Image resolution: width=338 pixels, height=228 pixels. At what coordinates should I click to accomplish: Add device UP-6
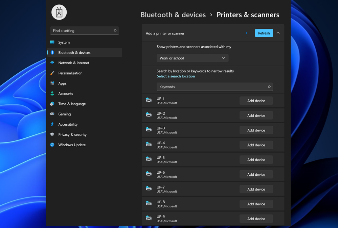click(256, 174)
